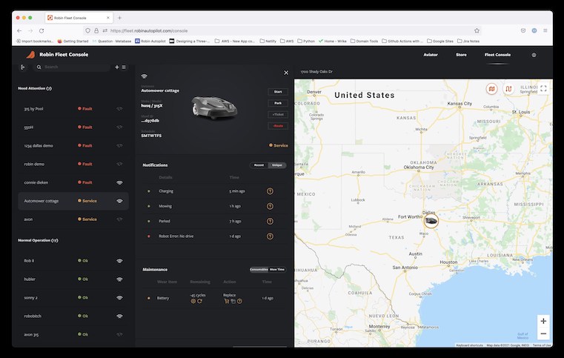Open the list view menu icon beside the plus
Screen dimensions: 564x358
(124, 67)
